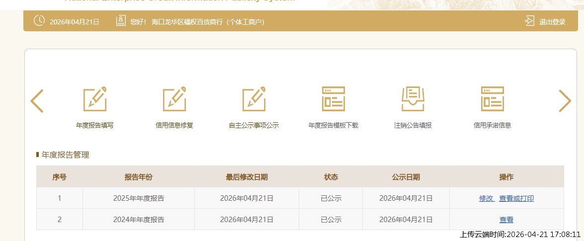Open the 注销公告填报 tray icon
Screen dimensions: 584x241
coord(413,99)
